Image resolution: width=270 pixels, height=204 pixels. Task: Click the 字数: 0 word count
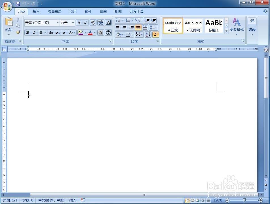[28, 200]
